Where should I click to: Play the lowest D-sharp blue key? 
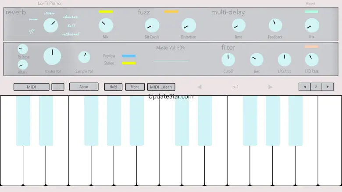[x=46, y=121]
